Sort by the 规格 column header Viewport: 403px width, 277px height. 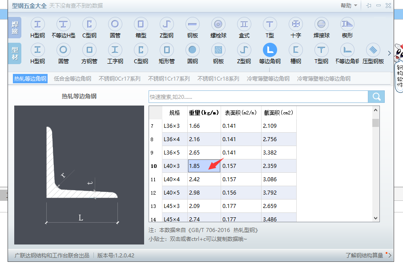(175, 113)
